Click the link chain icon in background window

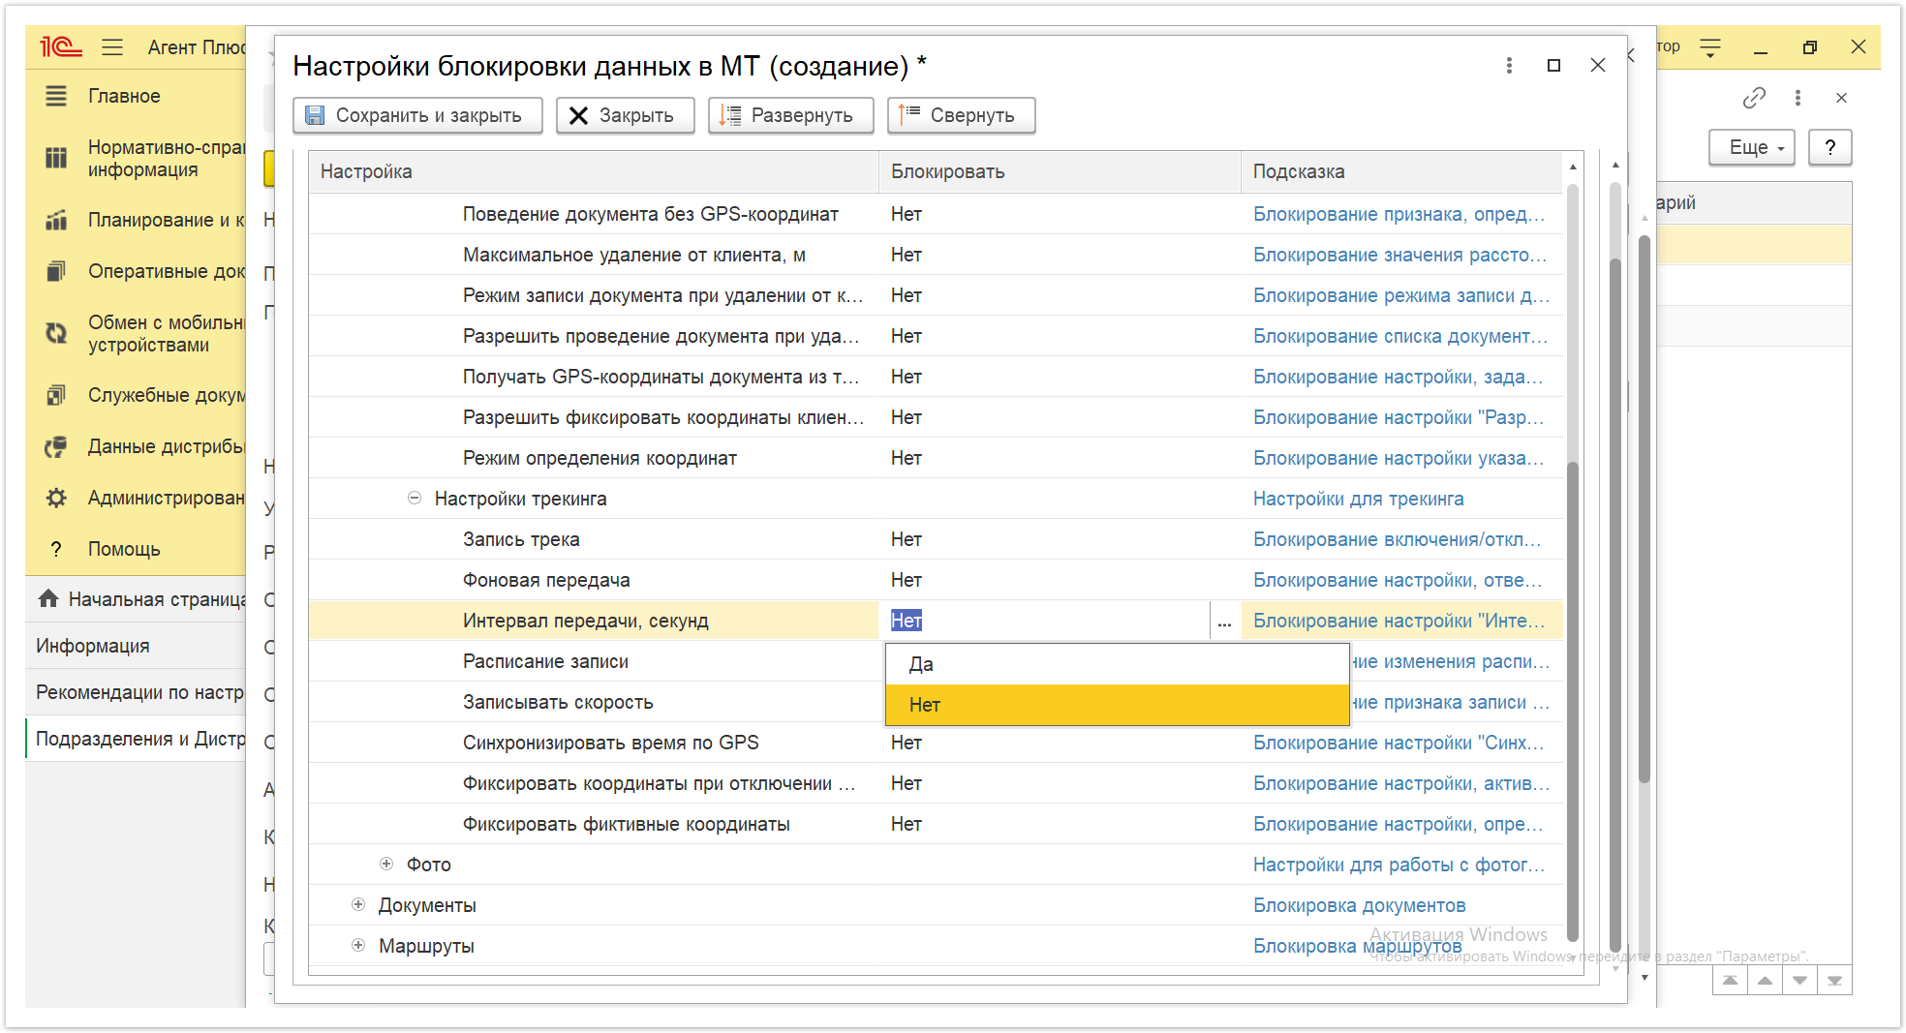click(x=1754, y=98)
